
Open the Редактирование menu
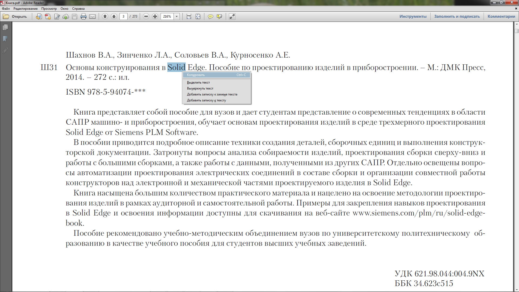[26, 9]
